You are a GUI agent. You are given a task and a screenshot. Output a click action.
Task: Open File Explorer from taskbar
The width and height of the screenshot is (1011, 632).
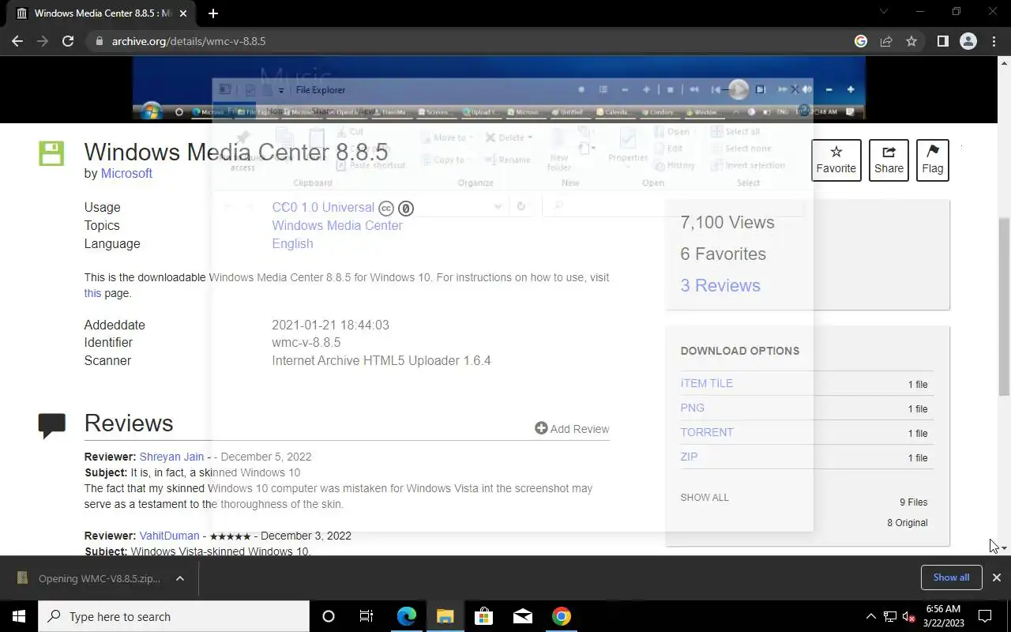(445, 616)
